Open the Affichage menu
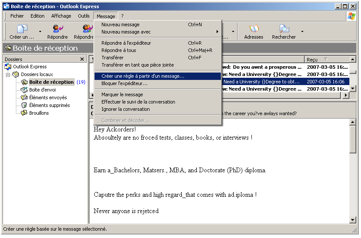 [x=61, y=16]
